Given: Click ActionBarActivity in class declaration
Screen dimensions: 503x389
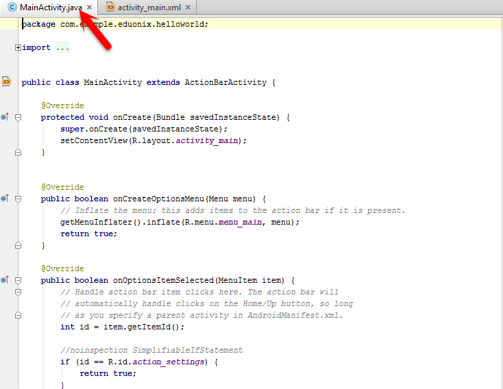Looking at the screenshot, I should coord(225,82).
